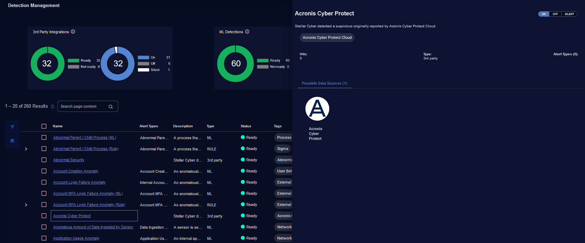The width and height of the screenshot is (585, 243).
Task: Check the Account Login Failure Anomaly checkbox
Action: point(44,182)
